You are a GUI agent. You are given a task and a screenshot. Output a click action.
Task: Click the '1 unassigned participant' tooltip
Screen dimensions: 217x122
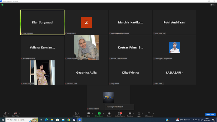pyautogui.click(x=119, y=107)
